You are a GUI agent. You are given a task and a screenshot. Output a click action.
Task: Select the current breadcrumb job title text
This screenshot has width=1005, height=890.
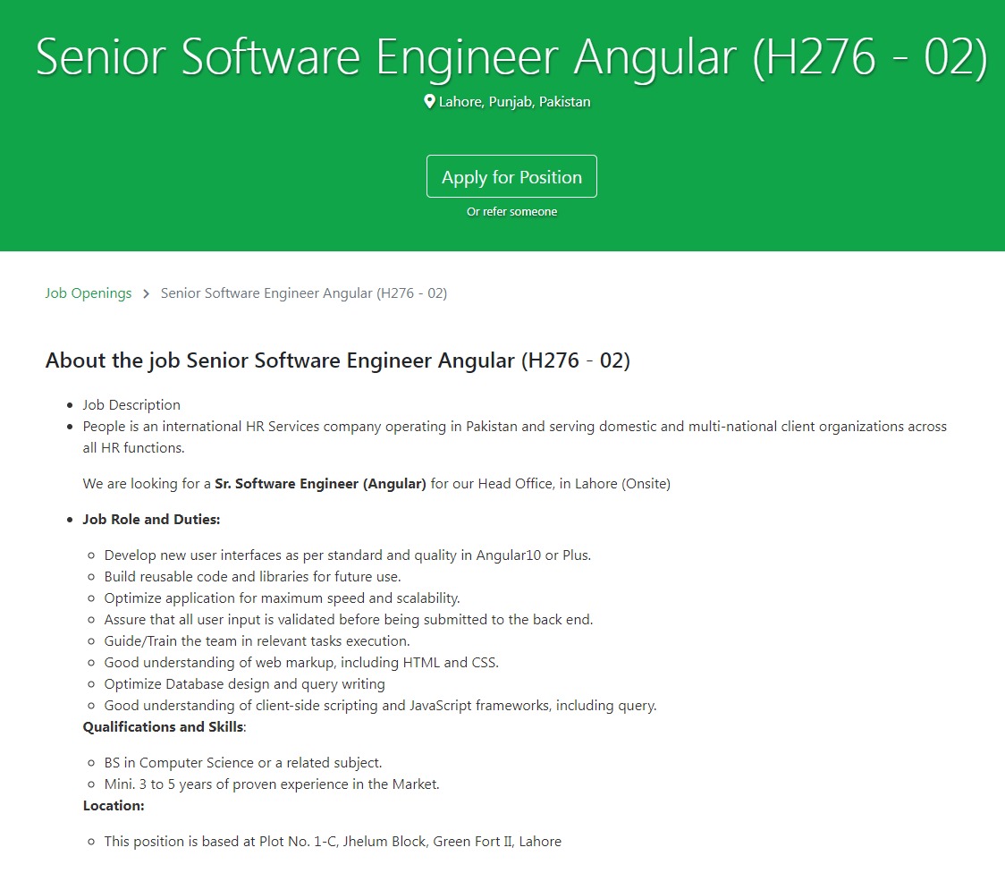point(304,293)
